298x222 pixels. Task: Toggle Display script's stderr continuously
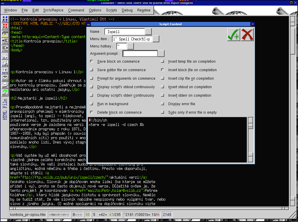pos(92,95)
